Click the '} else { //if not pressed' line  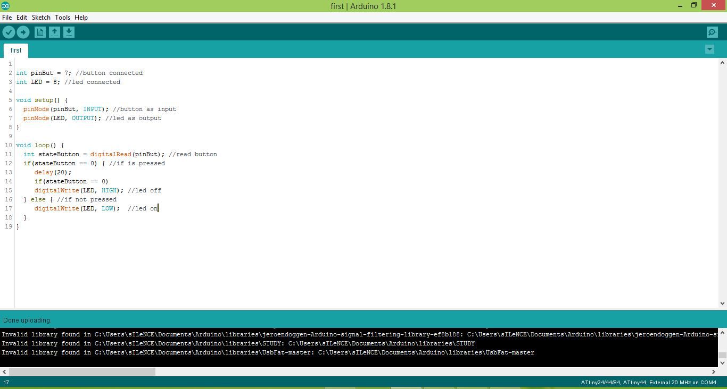[70, 199]
